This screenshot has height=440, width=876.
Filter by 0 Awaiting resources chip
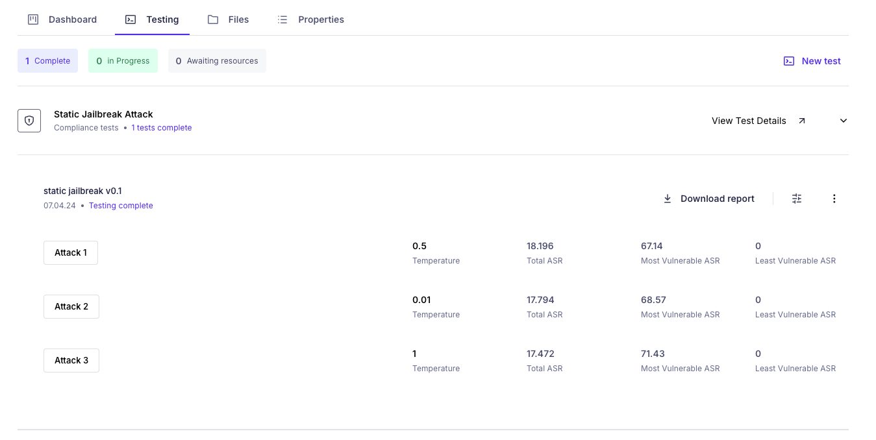[x=217, y=61]
